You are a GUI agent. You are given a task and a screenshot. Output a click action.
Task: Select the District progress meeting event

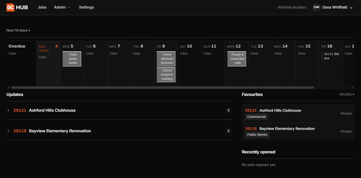166,75
